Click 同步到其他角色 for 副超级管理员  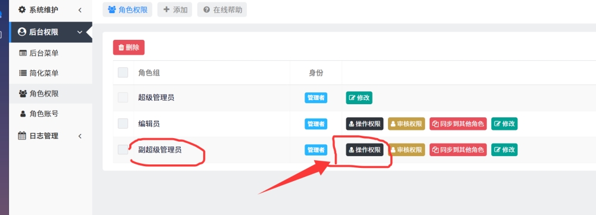point(458,149)
